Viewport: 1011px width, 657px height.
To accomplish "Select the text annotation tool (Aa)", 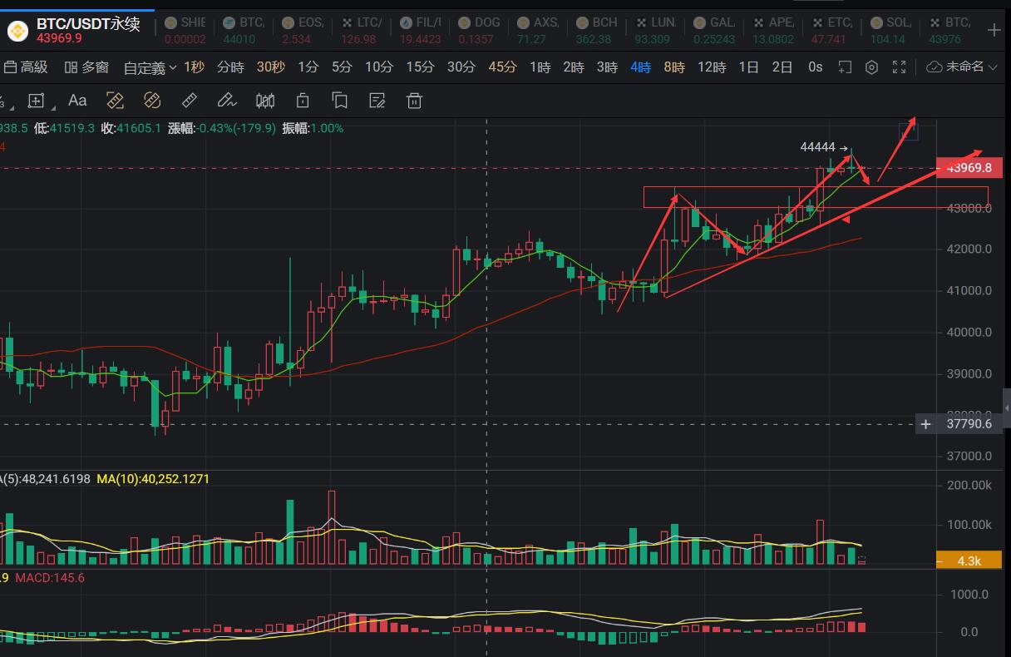I will tap(77, 101).
